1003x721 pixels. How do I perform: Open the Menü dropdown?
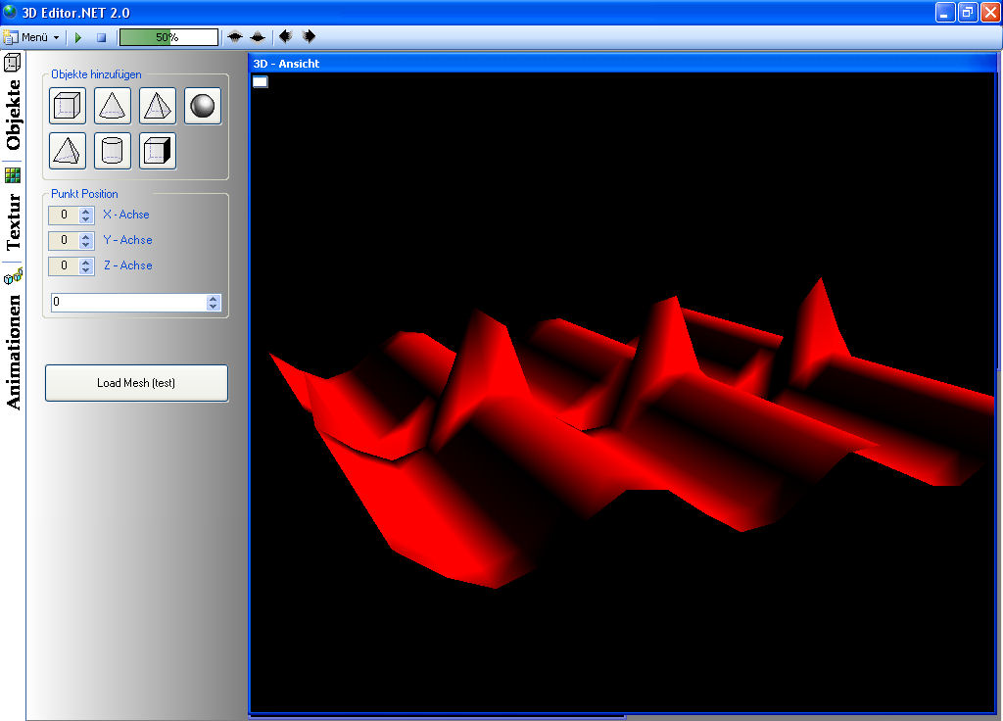tap(32, 37)
